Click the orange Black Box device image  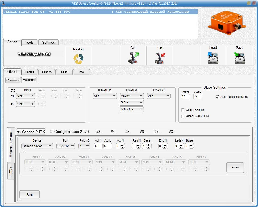(227, 23)
